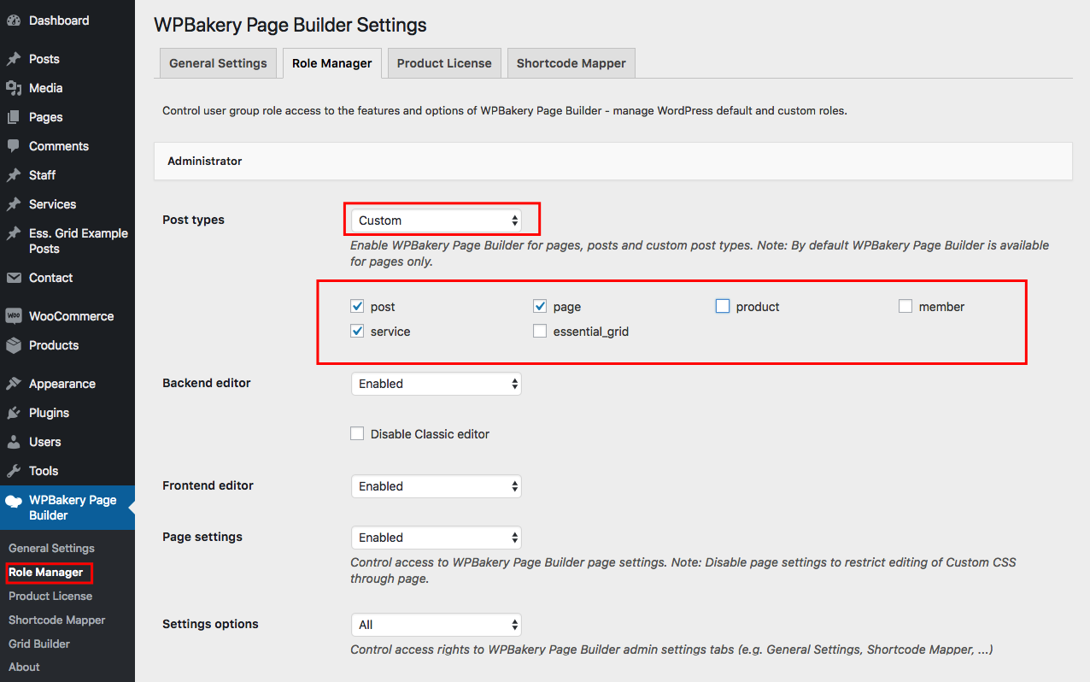Click the WooCommerce logo icon

(14, 316)
